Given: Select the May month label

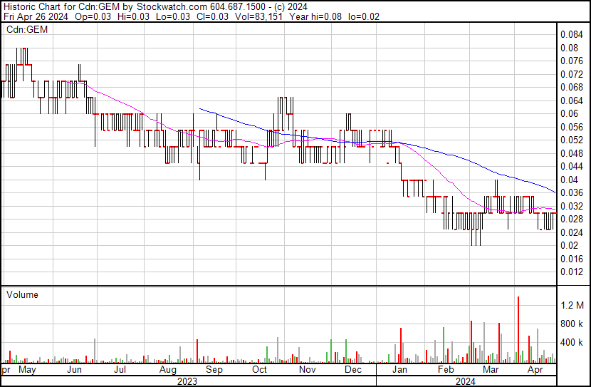Looking at the screenshot, I should click(27, 370).
